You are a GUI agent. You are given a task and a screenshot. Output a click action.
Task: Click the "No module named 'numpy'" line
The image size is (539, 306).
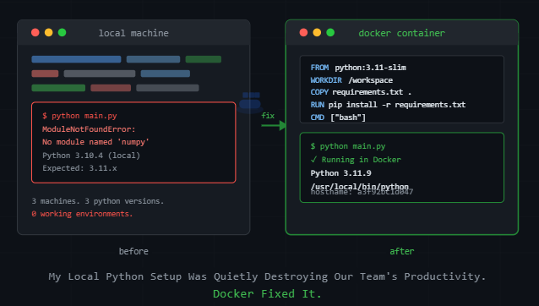(x=95, y=142)
